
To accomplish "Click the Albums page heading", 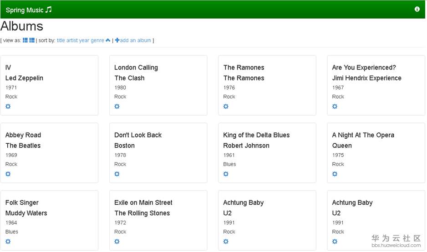I will (x=22, y=26).
